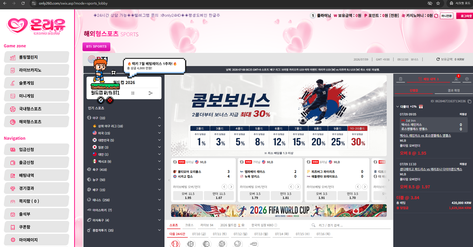Refresh balance icon next to 보유금액 KRW
The image size is (473, 247).
click(x=438, y=59)
